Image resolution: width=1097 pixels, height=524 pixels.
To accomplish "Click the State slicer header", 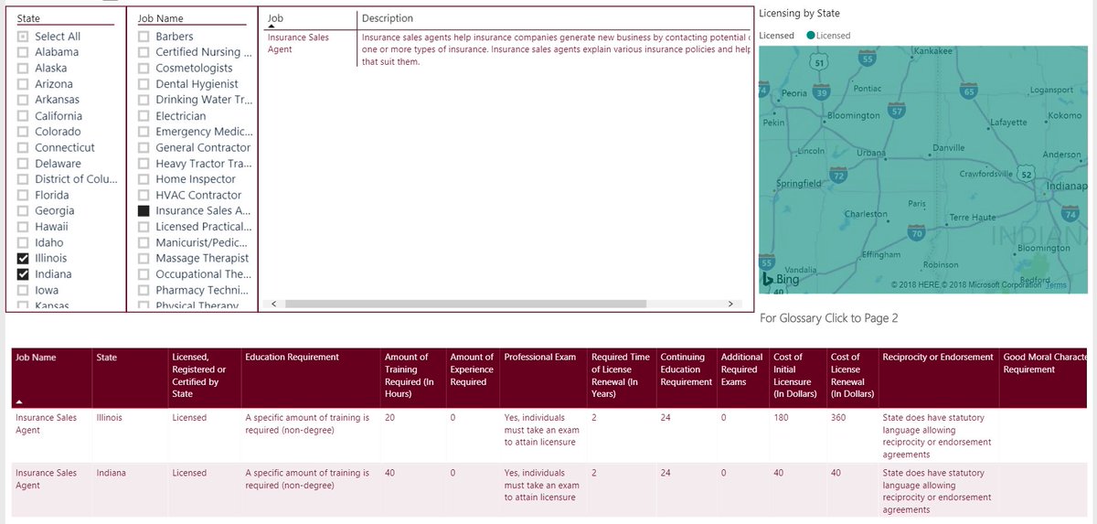I will tap(28, 18).
